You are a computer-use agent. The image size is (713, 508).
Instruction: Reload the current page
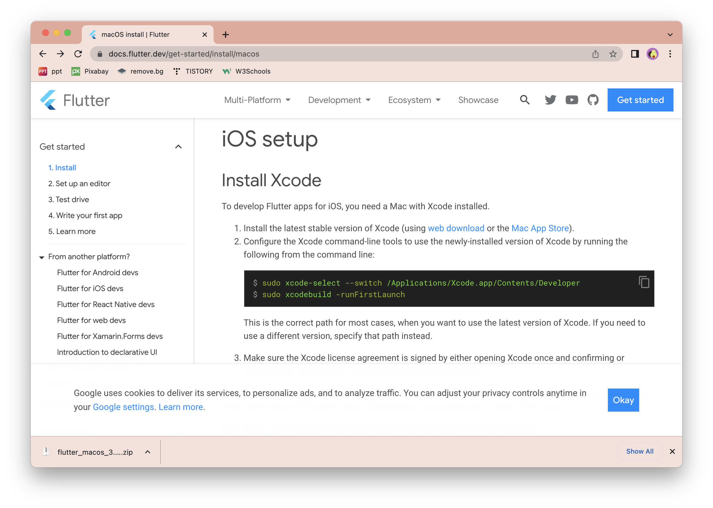point(78,54)
